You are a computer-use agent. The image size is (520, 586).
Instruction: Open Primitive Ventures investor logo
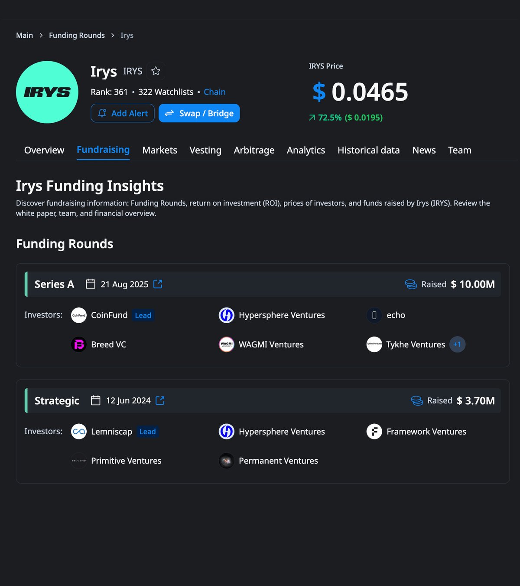point(79,461)
